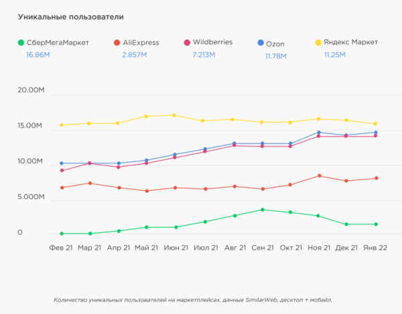Click the 20.00M y-axis label
This screenshot has height=314, width=402.
click(x=30, y=90)
